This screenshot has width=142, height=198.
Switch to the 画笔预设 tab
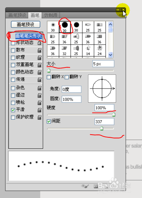click(x=17, y=15)
